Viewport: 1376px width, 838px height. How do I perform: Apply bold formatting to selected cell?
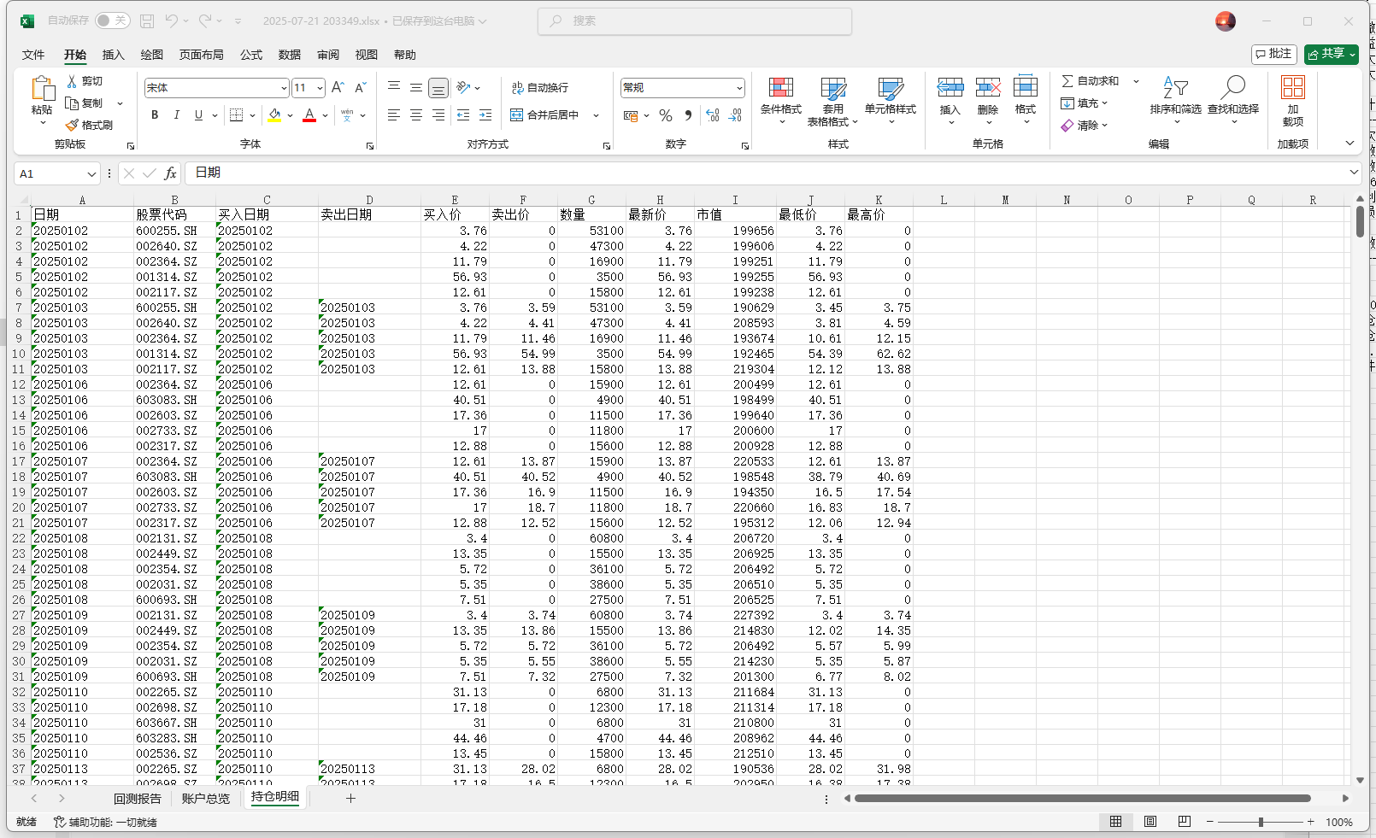click(155, 115)
